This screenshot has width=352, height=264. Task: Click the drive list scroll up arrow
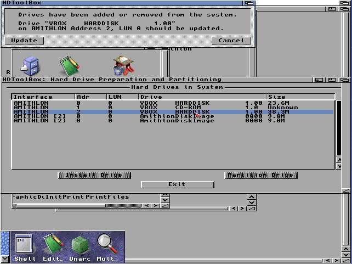[x=339, y=160]
